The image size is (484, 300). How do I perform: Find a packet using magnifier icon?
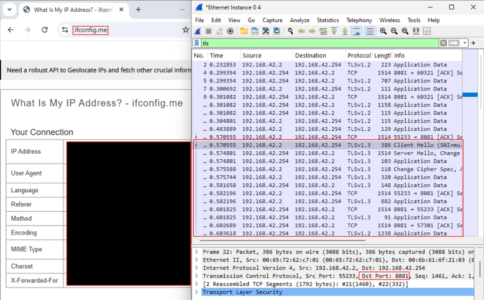pos(290,31)
